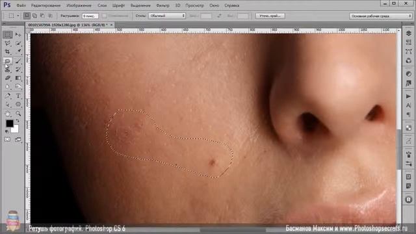Click the black foreground color swatch
The height and width of the screenshot is (234, 416).
pos(9,123)
